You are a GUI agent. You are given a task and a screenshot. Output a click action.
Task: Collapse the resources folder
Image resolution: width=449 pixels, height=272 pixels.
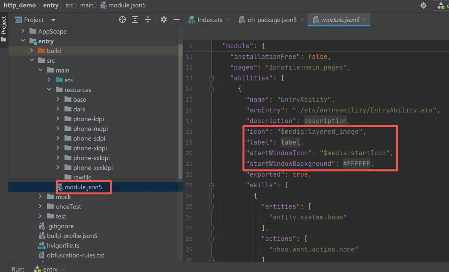[49, 90]
